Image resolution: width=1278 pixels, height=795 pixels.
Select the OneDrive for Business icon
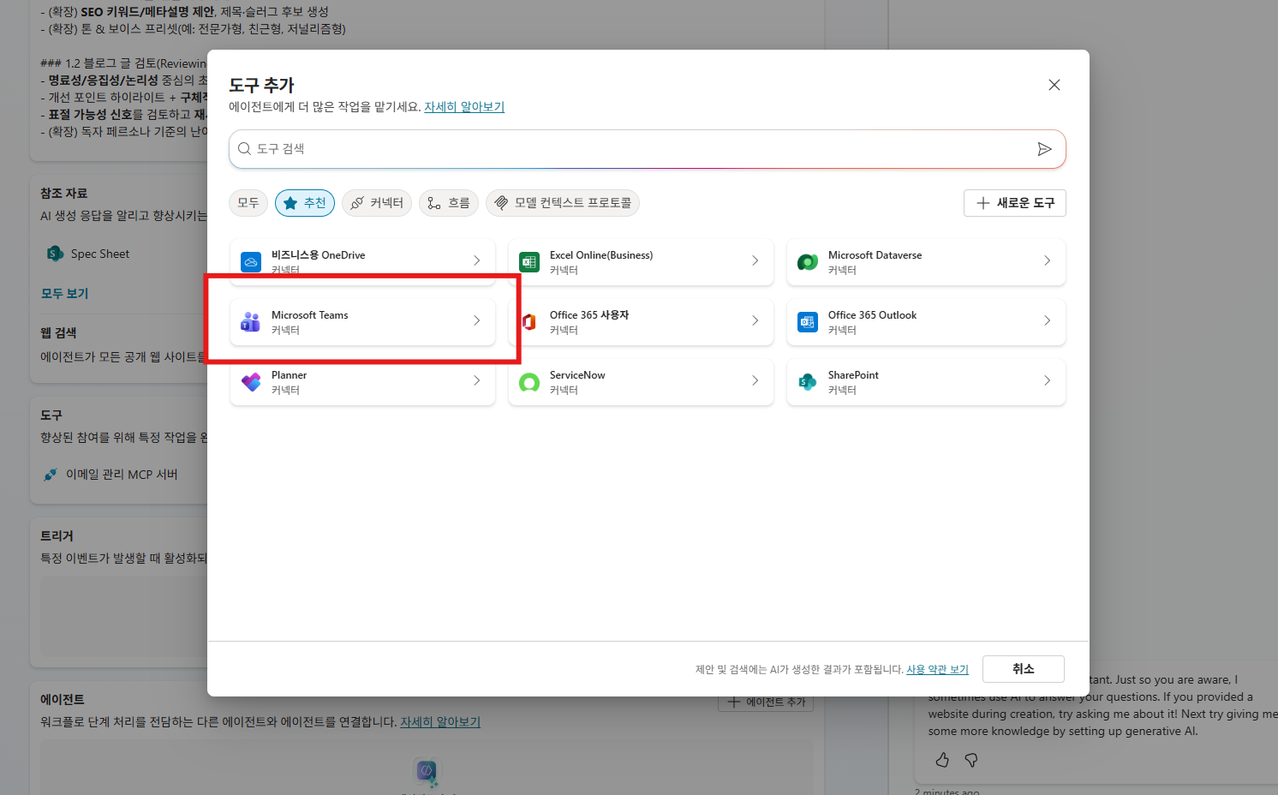coord(250,261)
